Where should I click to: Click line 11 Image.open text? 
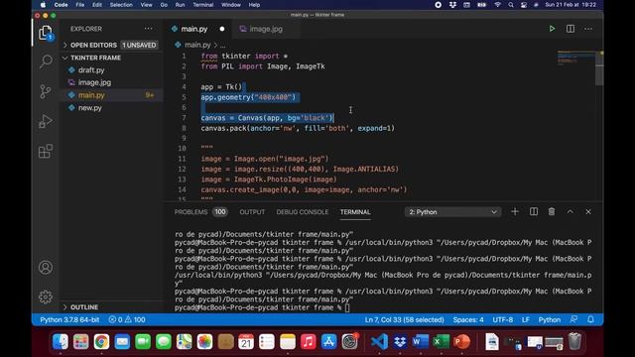click(x=265, y=159)
